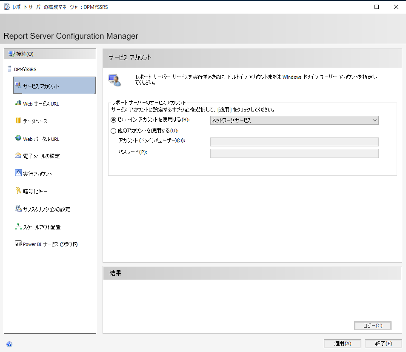Click the パスワード(P) input field

[294, 153]
